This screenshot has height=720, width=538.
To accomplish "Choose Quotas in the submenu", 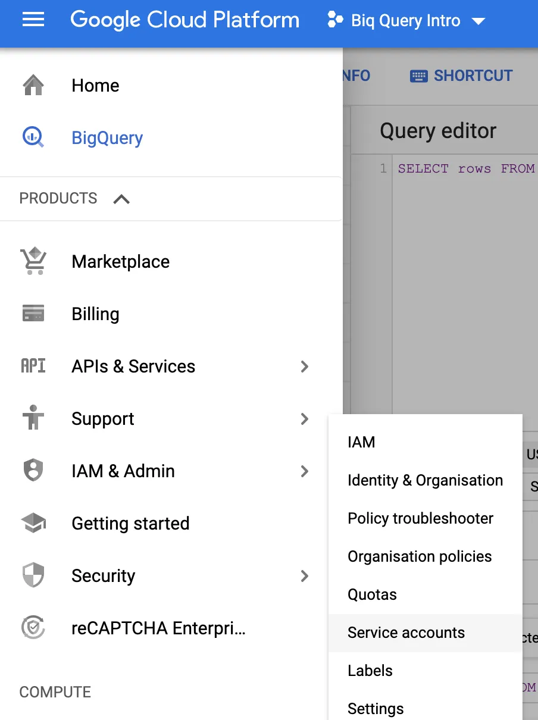I will [x=425, y=594].
